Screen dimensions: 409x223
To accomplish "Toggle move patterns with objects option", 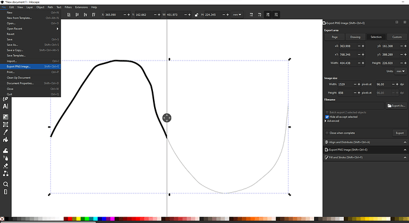I will (x=276, y=15).
